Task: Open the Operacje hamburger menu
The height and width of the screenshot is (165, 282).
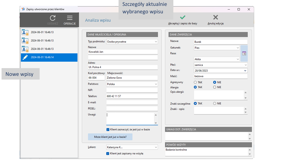Action: (70, 18)
